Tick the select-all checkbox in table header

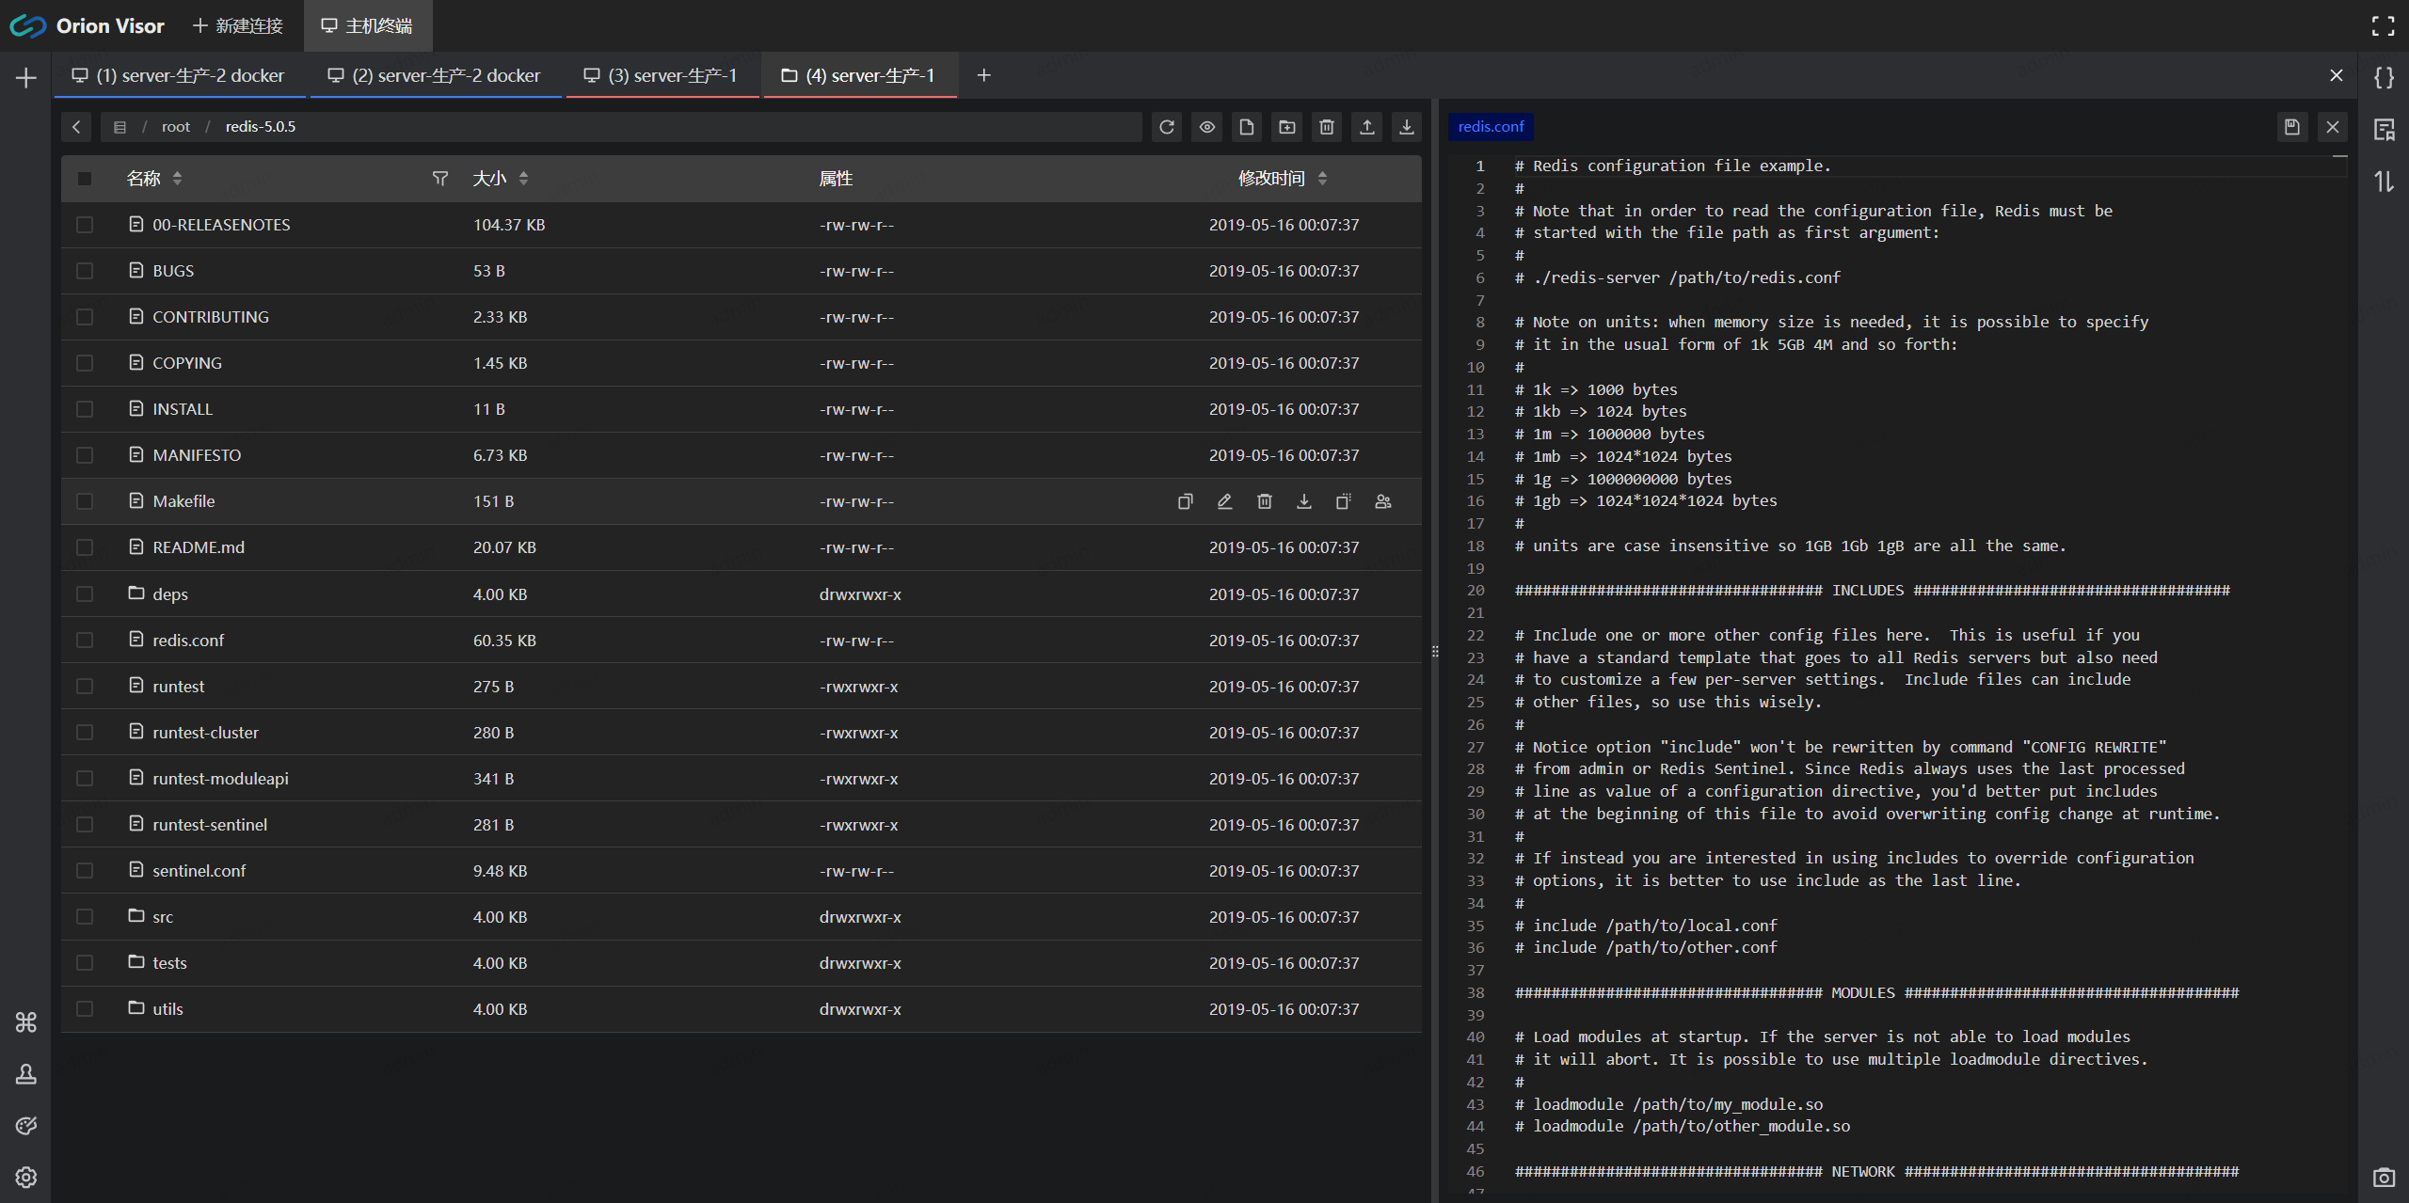click(x=85, y=179)
